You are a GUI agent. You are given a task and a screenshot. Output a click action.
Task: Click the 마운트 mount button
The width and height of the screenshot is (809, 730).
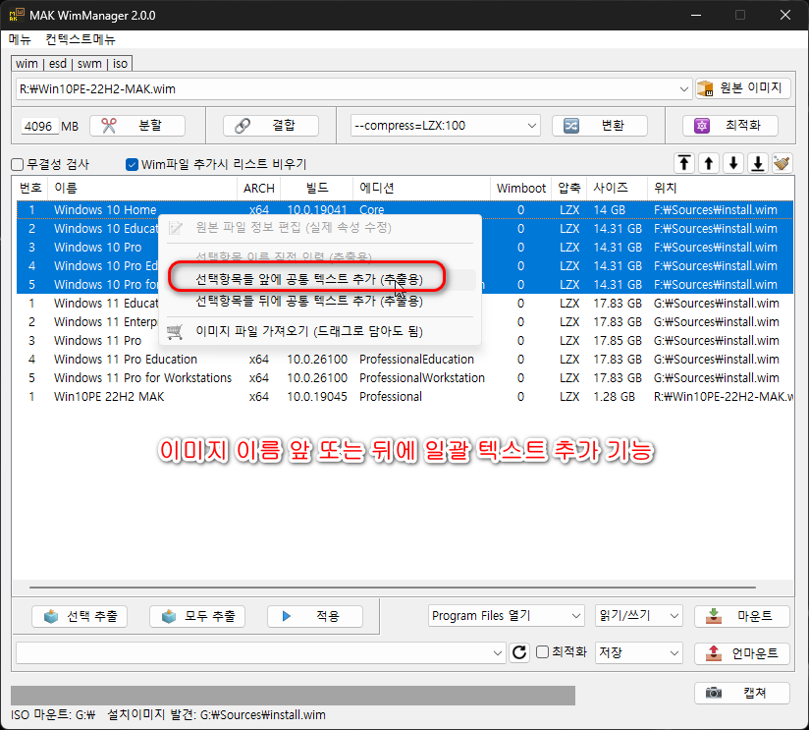point(742,616)
